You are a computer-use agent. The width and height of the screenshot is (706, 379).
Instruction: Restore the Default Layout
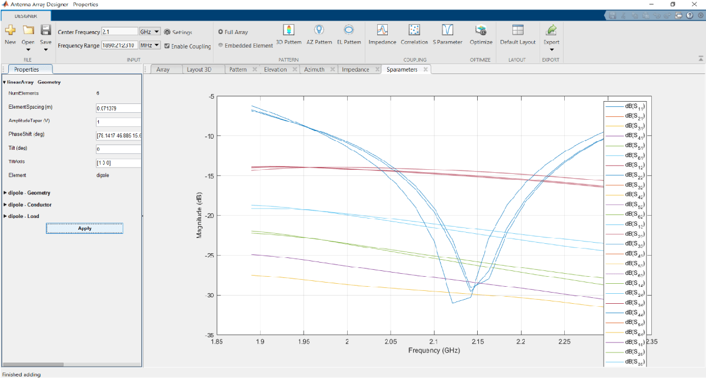tap(518, 31)
